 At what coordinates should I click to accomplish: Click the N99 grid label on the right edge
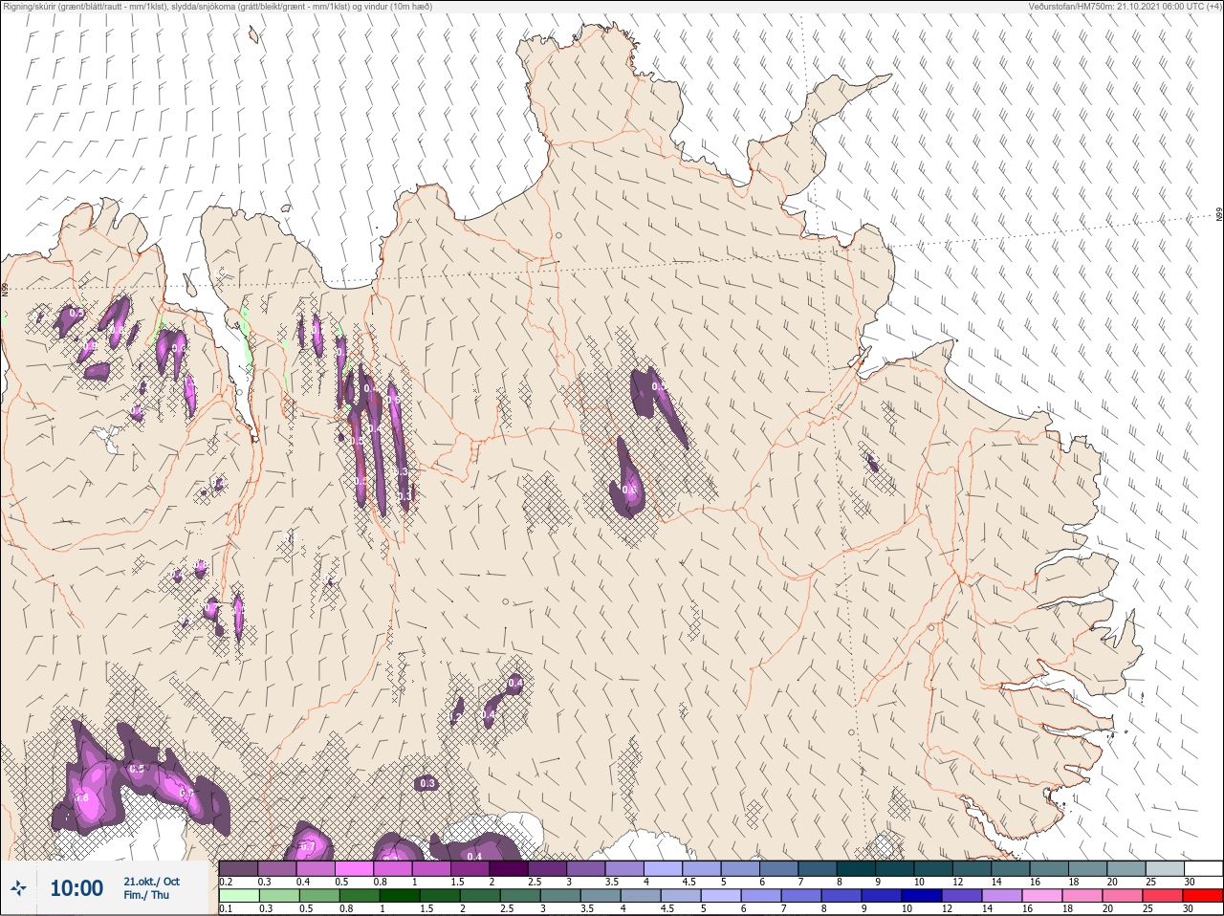point(1219,215)
